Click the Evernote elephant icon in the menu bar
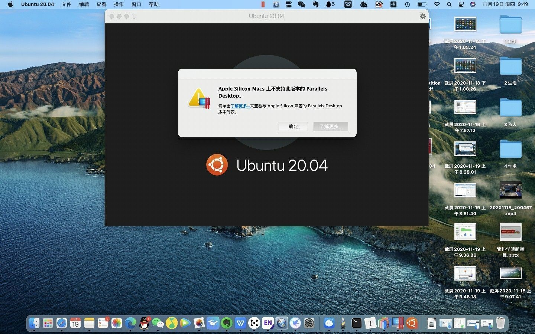 [316, 4]
